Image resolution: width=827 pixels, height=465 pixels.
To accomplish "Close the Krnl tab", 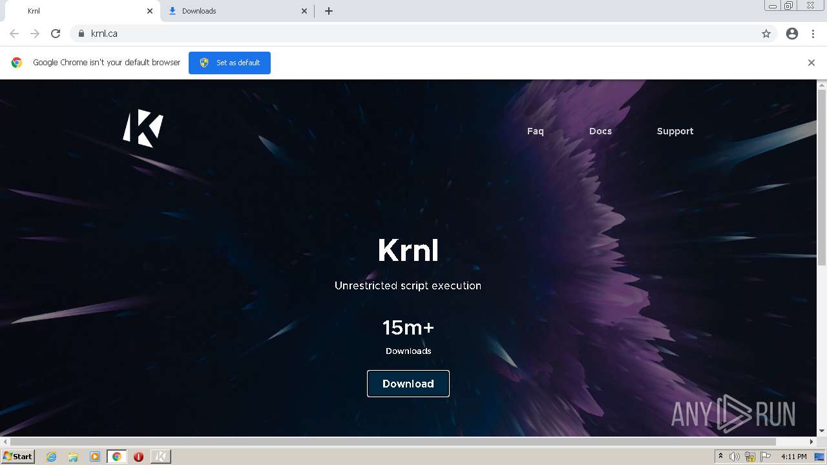I will point(150,11).
